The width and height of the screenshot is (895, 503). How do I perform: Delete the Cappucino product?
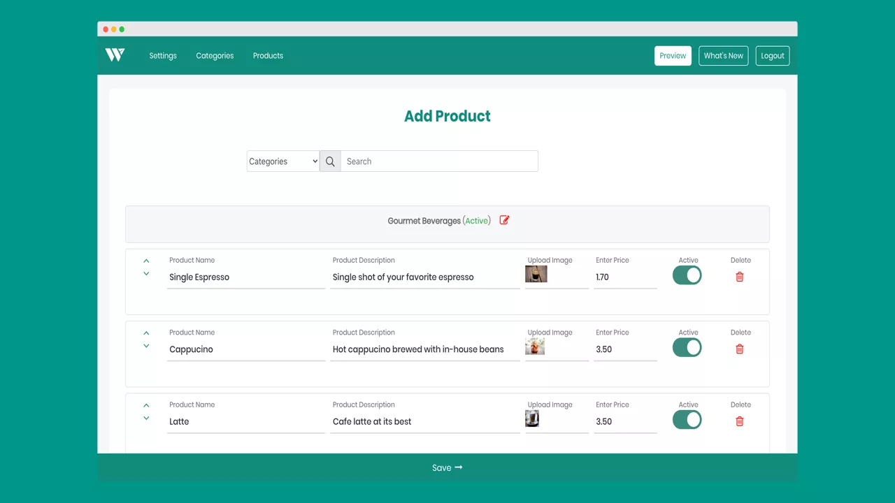tap(740, 349)
